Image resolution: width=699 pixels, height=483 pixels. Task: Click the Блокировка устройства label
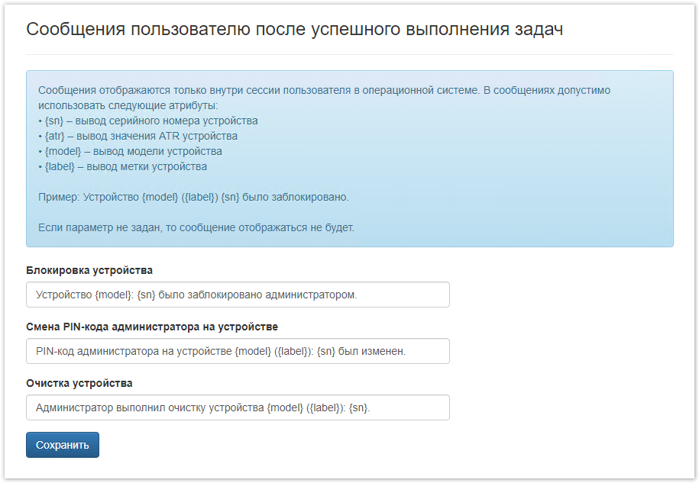pyautogui.click(x=89, y=270)
